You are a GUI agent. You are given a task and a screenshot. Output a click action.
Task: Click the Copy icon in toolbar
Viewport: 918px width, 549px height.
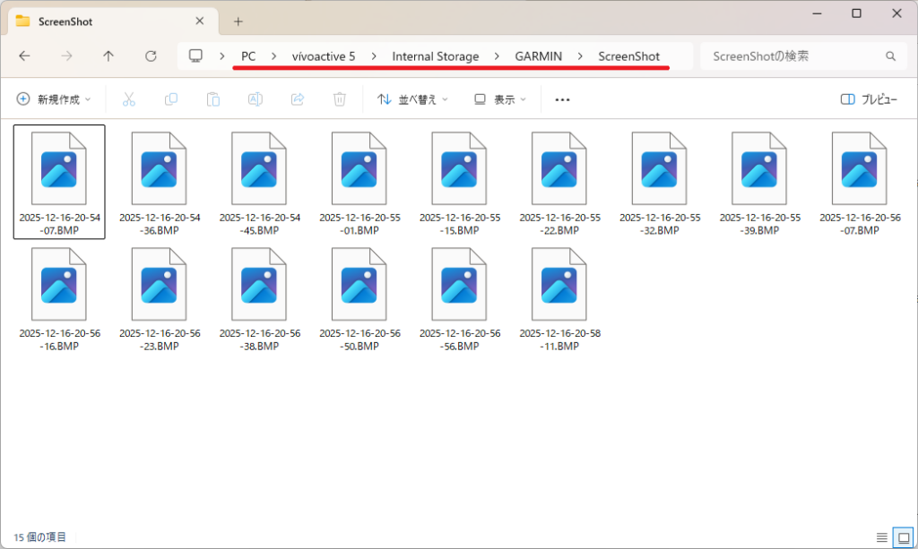coord(171,99)
